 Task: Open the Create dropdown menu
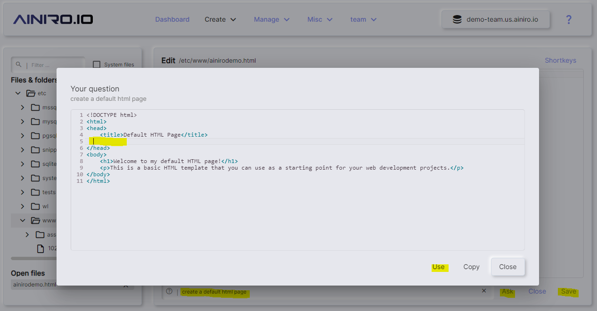coord(220,19)
